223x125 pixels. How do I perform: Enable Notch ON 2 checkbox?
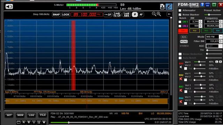[180, 26]
